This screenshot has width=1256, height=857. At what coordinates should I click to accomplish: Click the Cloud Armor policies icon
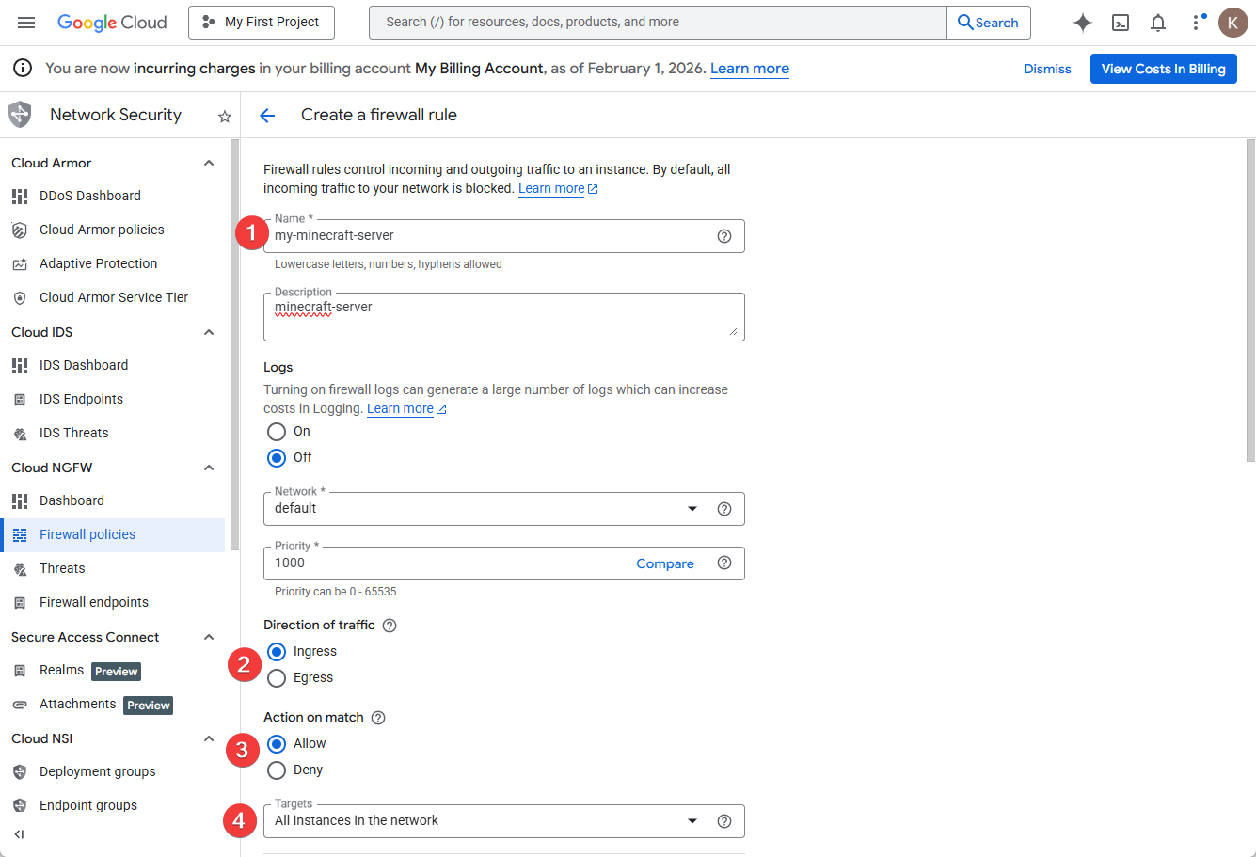click(x=20, y=230)
